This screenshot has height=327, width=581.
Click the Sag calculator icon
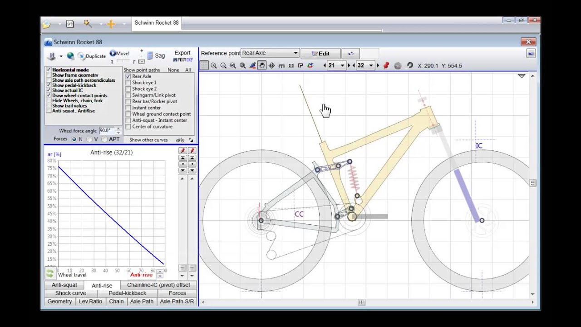150,55
